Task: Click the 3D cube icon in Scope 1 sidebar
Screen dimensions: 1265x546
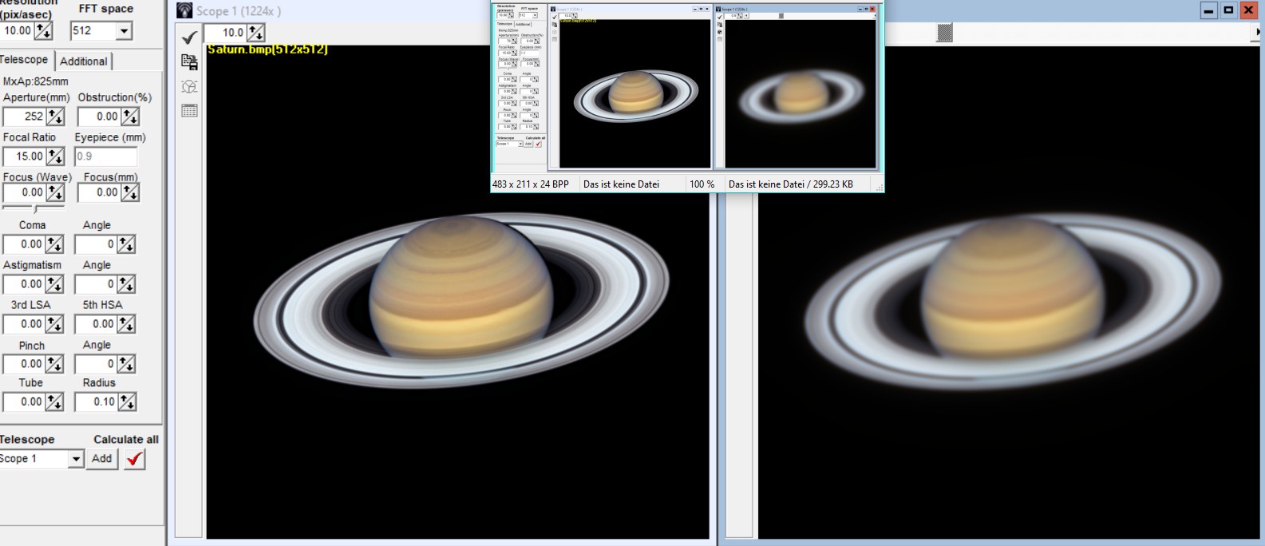Action: pos(189,86)
